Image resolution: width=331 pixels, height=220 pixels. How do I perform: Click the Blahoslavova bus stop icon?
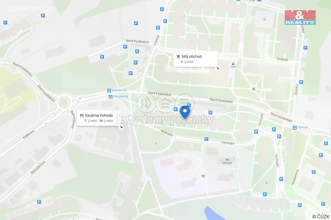pos(110,91)
